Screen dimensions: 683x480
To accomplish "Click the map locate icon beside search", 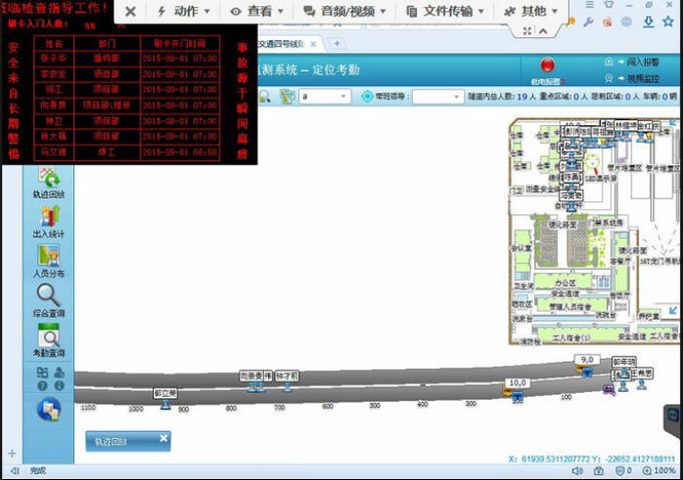I will [x=287, y=96].
